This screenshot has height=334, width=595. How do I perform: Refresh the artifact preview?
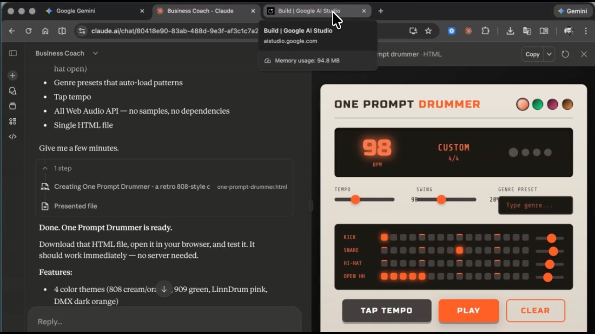coord(565,54)
